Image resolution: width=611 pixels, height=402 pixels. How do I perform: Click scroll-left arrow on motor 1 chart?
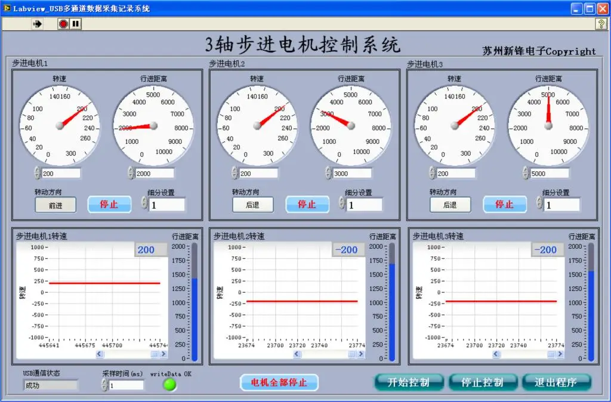100,354
